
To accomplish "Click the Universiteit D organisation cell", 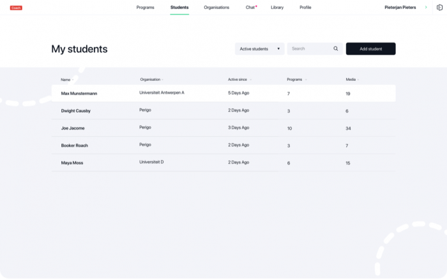I will 151,162.
